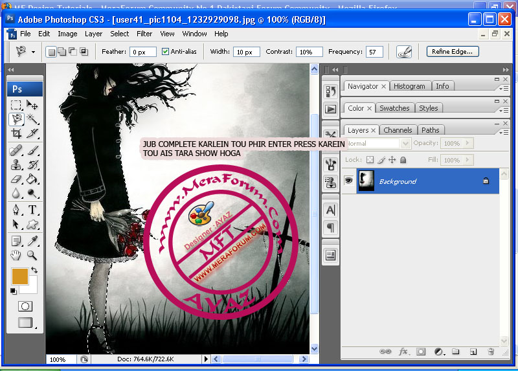Select the Notes tool

(16, 241)
